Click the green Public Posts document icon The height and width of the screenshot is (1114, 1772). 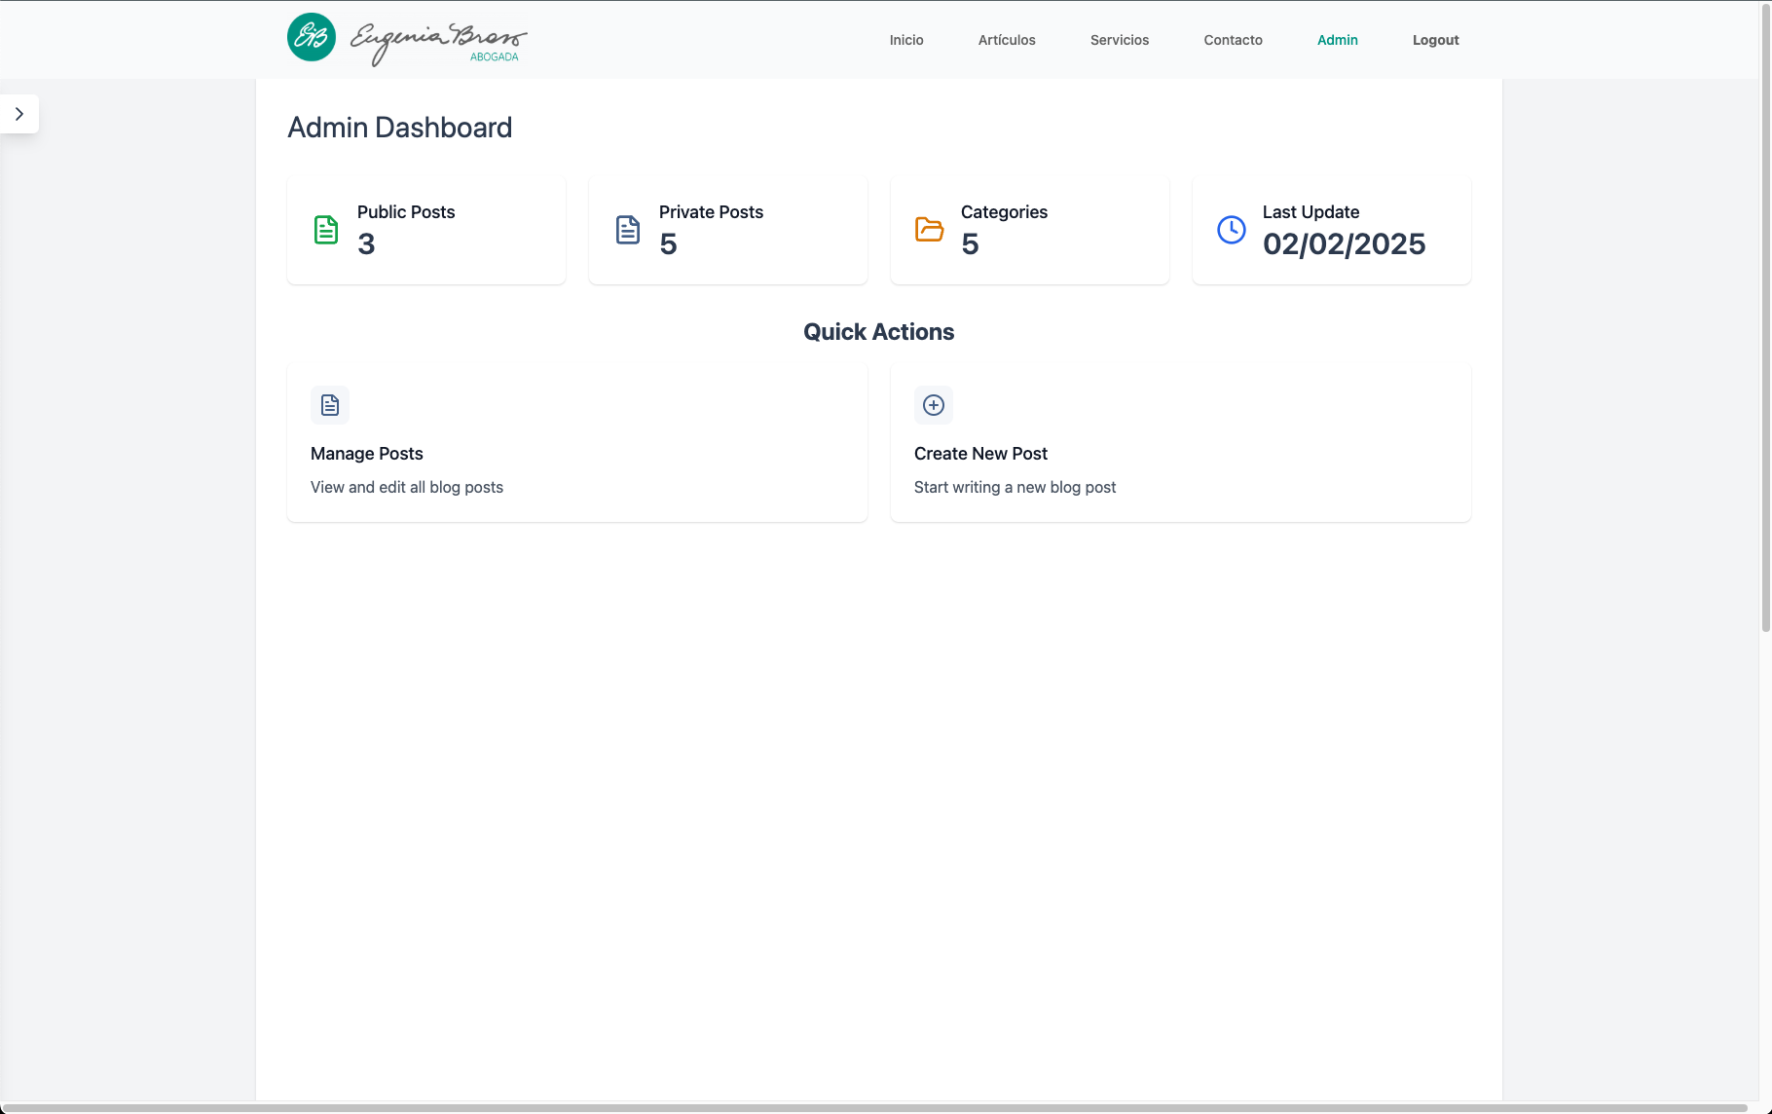click(326, 230)
